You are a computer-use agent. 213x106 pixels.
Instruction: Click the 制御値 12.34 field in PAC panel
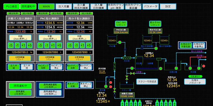coord(50,32)
